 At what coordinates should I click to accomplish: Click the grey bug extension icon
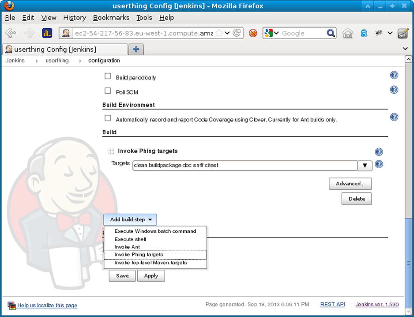click(379, 33)
